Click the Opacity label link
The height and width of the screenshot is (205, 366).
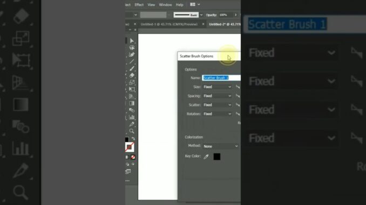(x=211, y=15)
